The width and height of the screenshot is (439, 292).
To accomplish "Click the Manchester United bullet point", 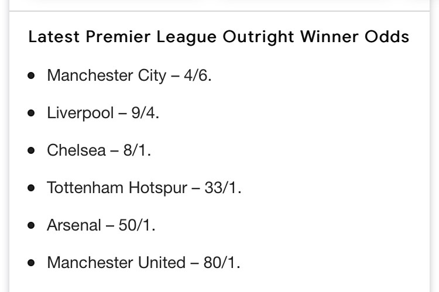I will tap(31, 263).
